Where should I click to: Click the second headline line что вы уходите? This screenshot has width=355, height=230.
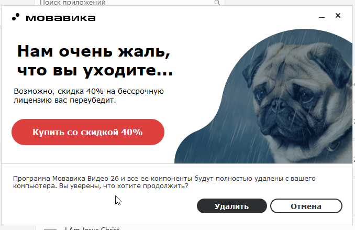(x=95, y=70)
